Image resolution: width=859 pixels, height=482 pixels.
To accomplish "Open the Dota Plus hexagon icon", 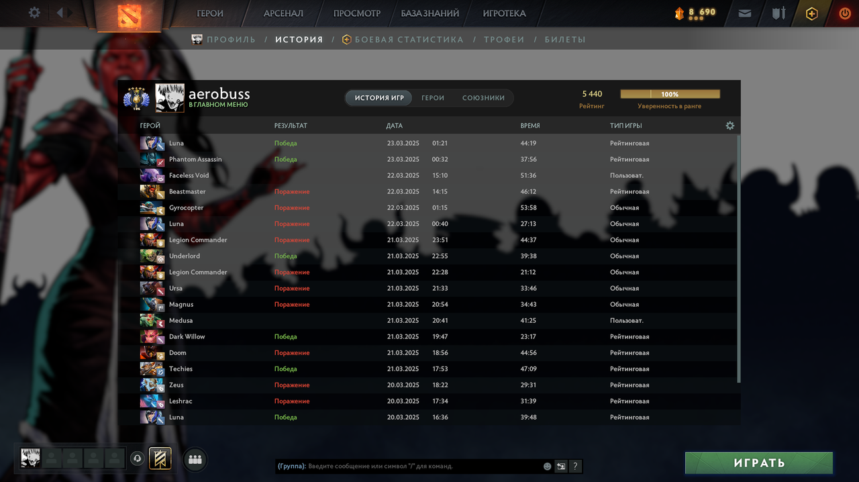I will [x=812, y=13].
